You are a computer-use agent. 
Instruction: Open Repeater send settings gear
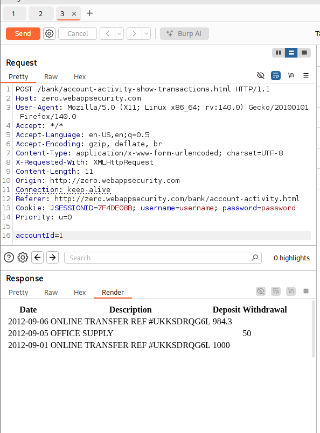tap(49, 34)
